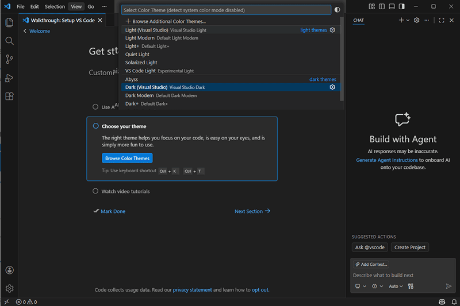This screenshot has height=306, width=460.
Task: Choose Browse Additional Color Themes...
Action: pyautogui.click(x=231, y=21)
